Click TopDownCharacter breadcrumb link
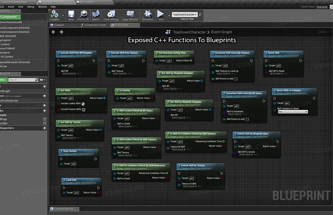The image size is (333, 215). pos(189,32)
